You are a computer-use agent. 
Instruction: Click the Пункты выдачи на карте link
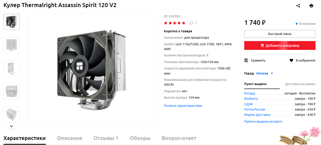click(x=263, y=122)
